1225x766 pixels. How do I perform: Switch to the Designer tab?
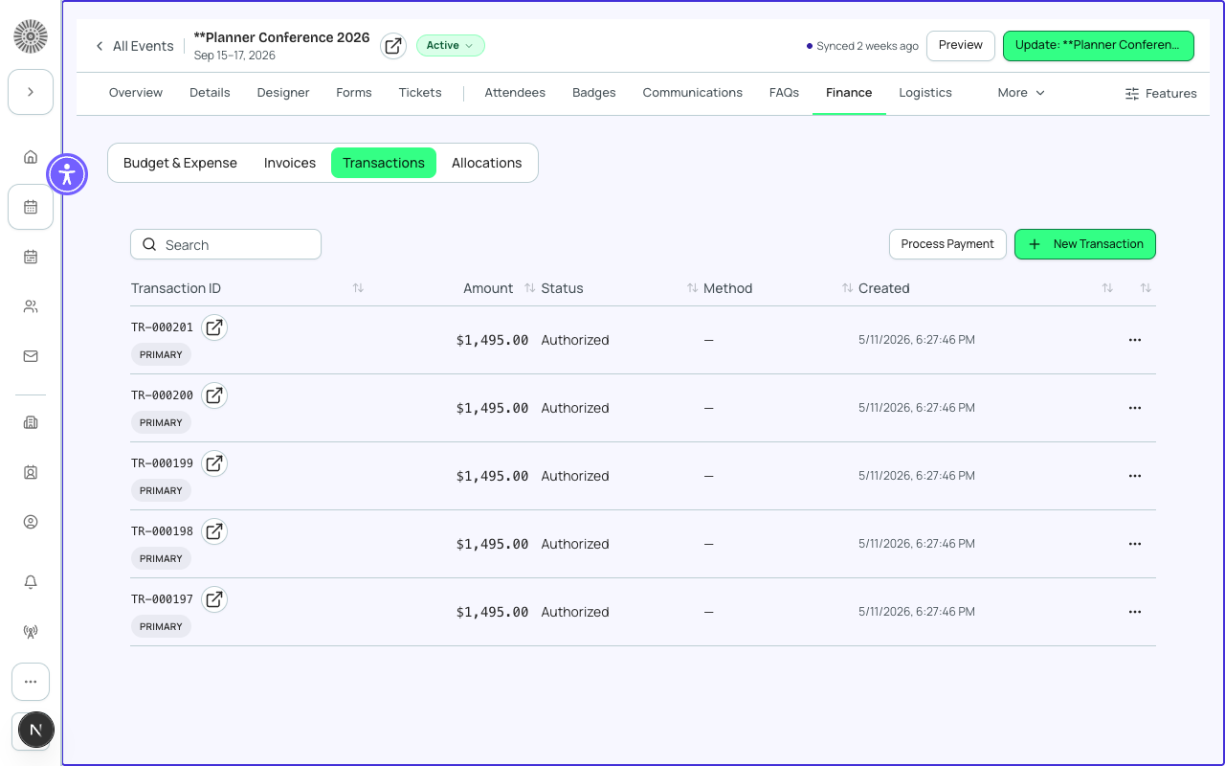(x=283, y=93)
